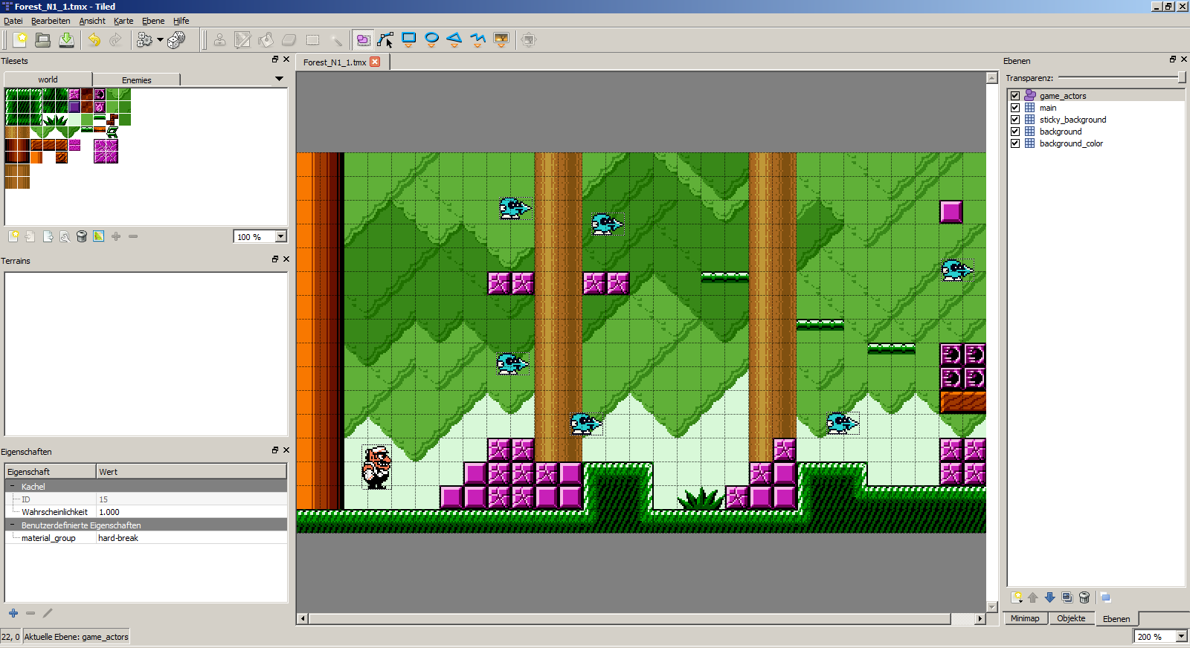The width and height of the screenshot is (1190, 648).
Task: Toggle visibility of game_actors layer
Action: 1015,96
